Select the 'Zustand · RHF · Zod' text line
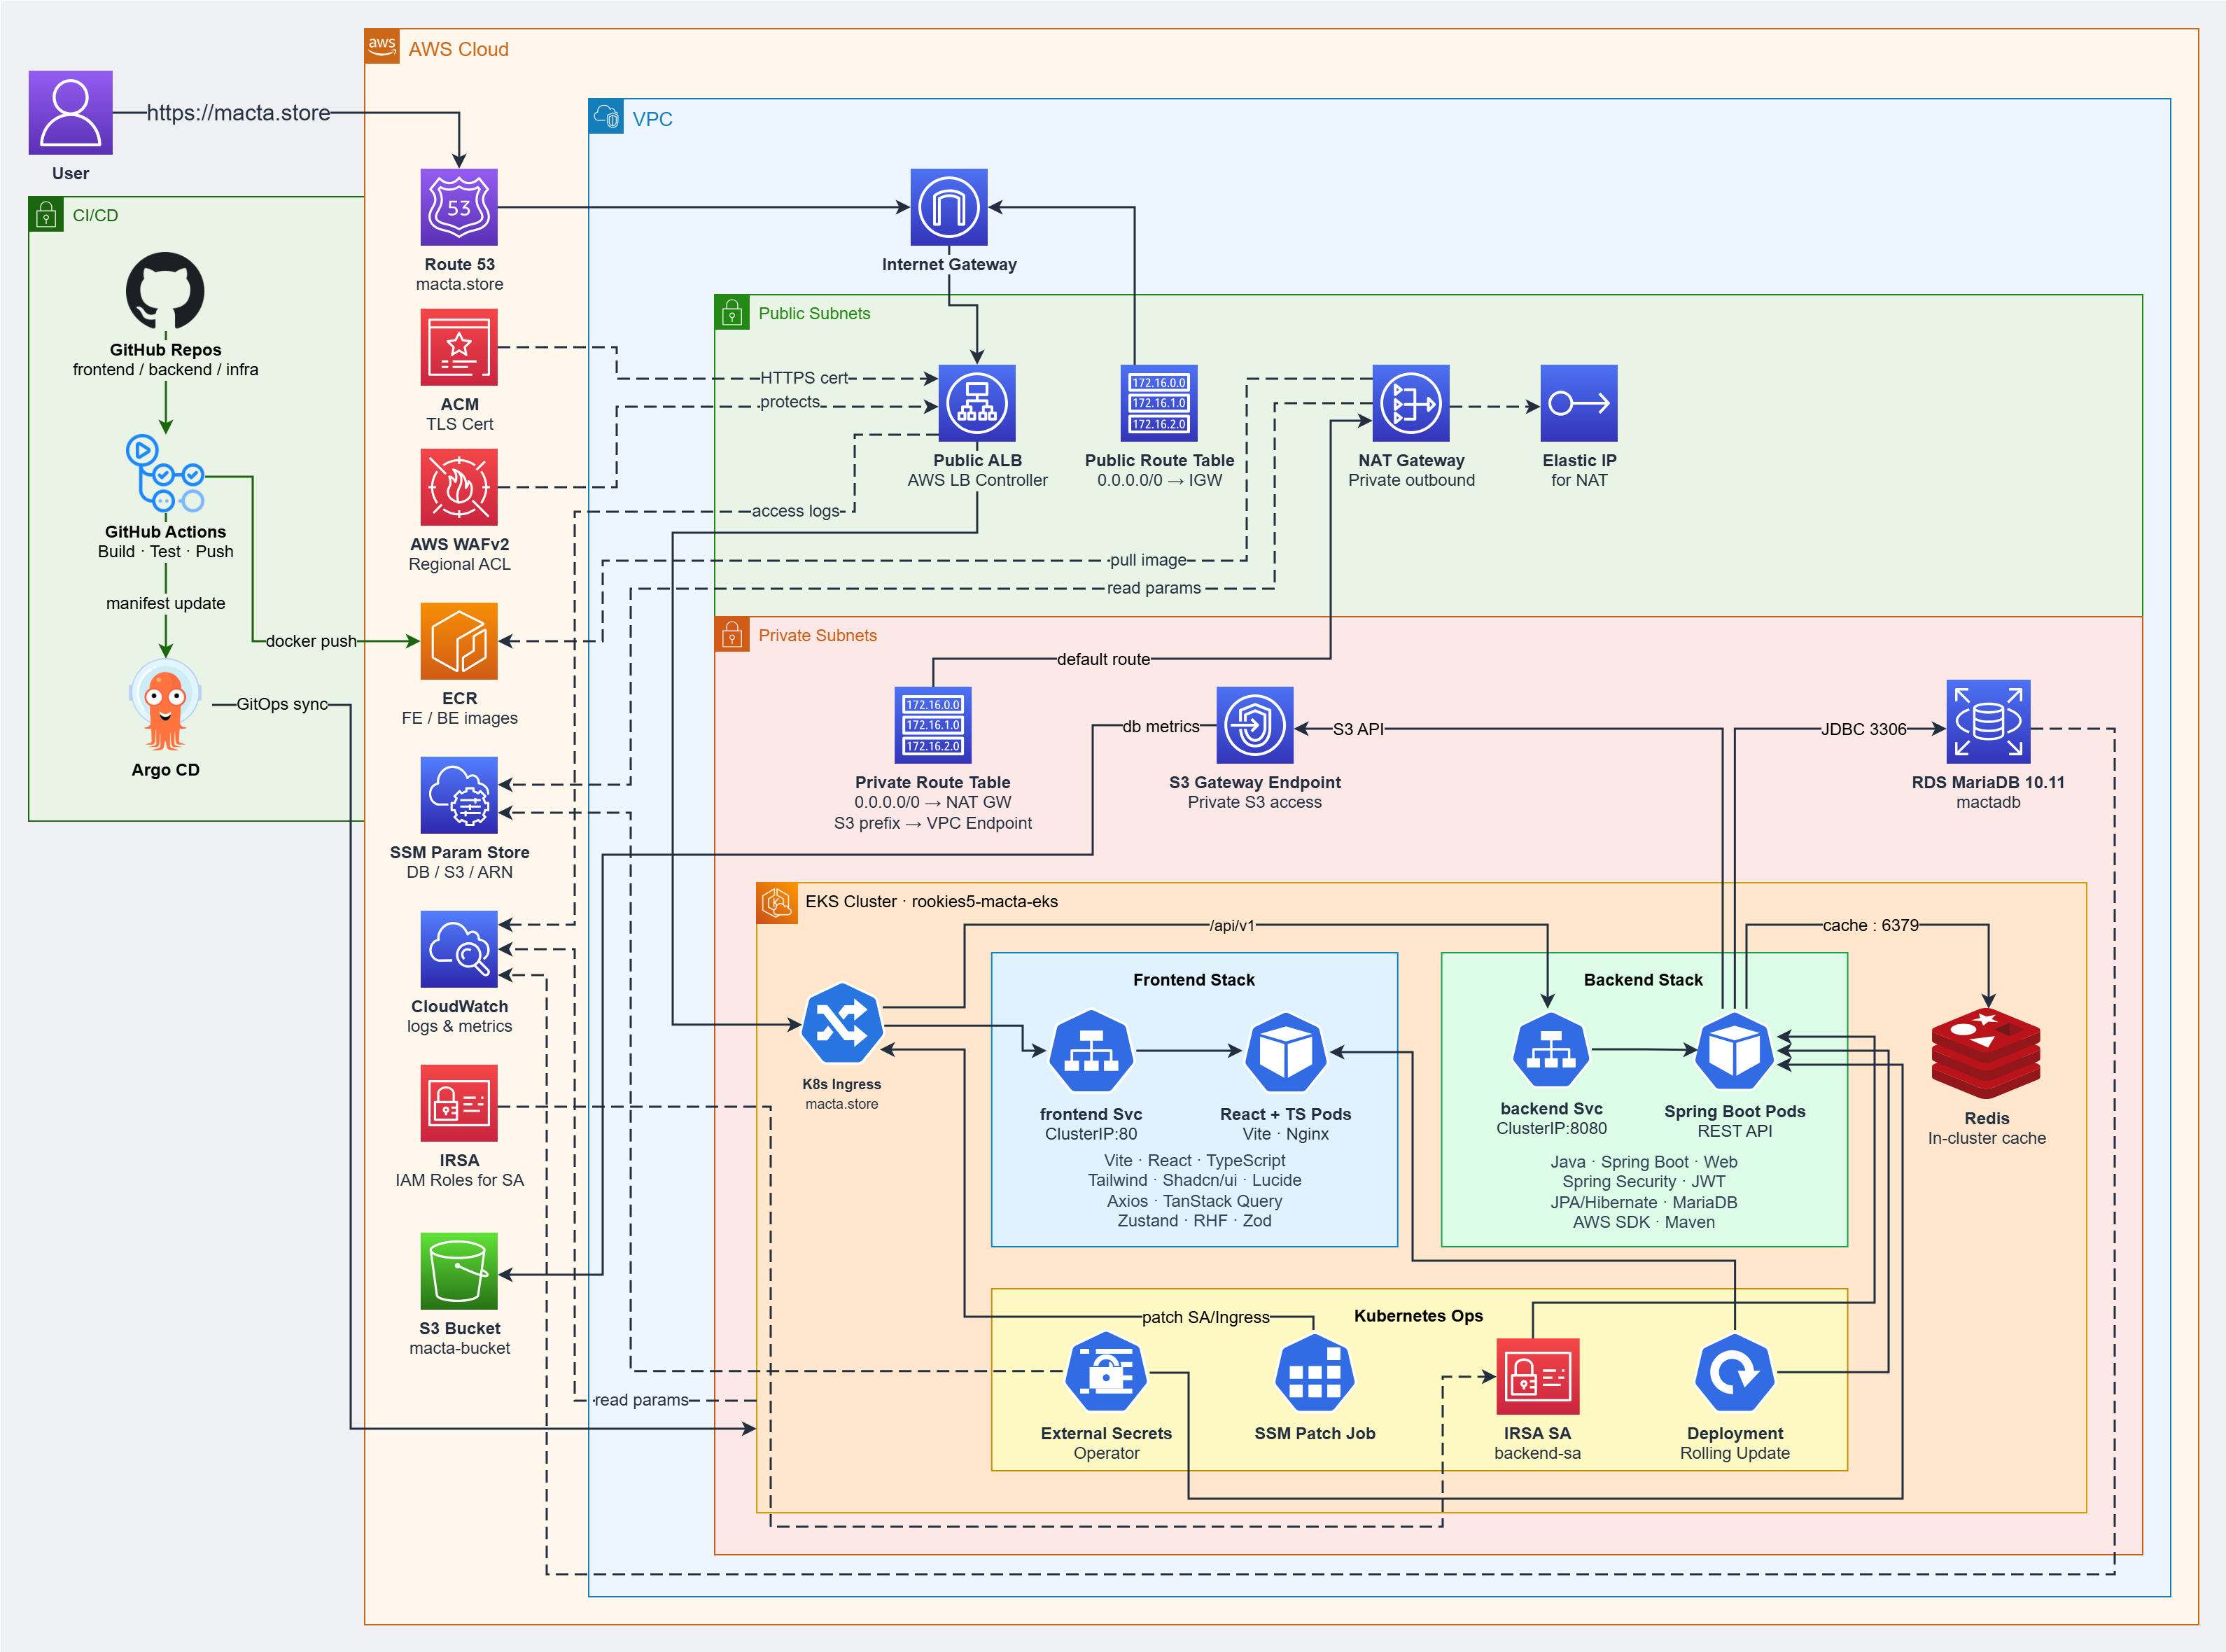This screenshot has height=1652, width=2226. [x=1194, y=1221]
